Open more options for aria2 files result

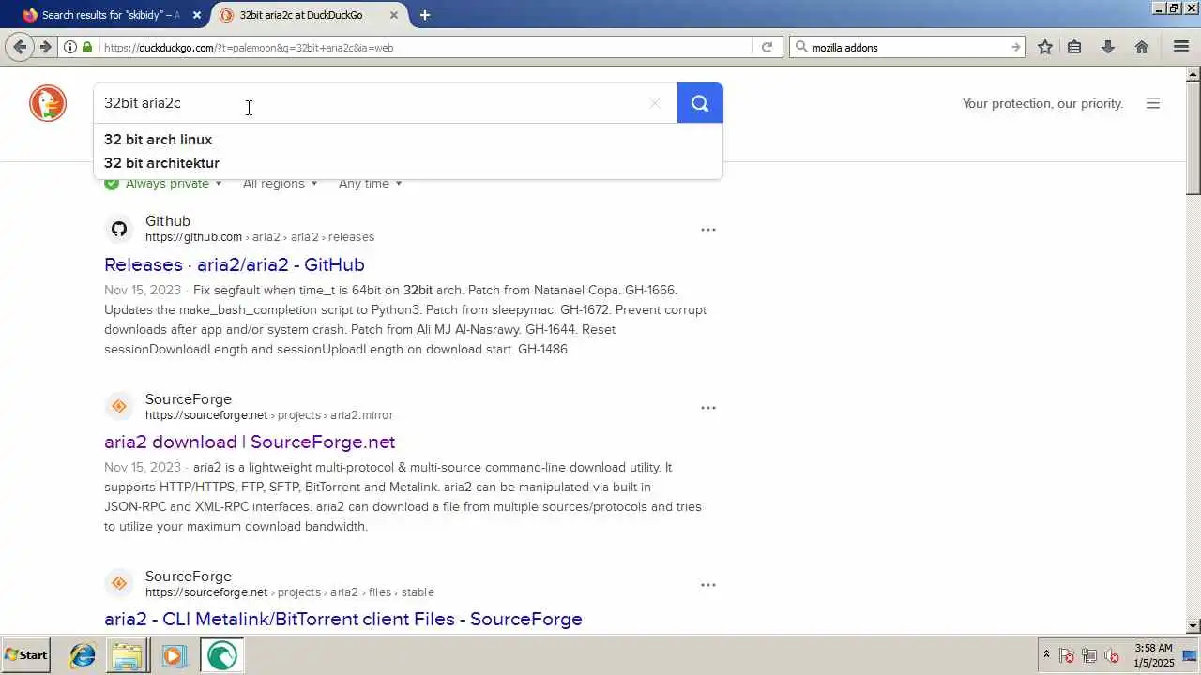(708, 585)
